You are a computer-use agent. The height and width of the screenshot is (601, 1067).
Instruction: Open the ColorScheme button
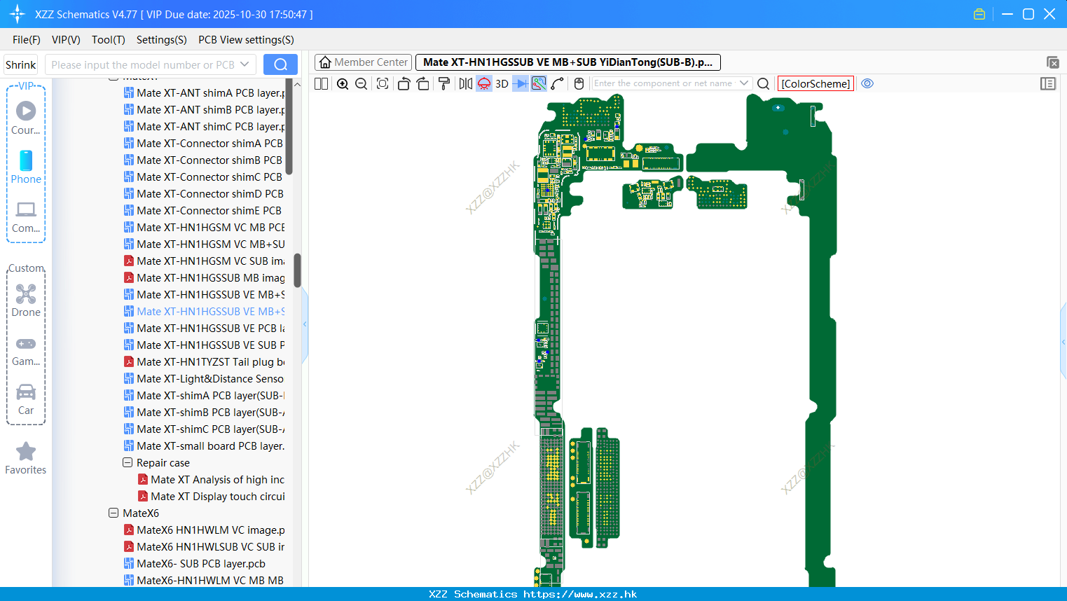point(815,83)
